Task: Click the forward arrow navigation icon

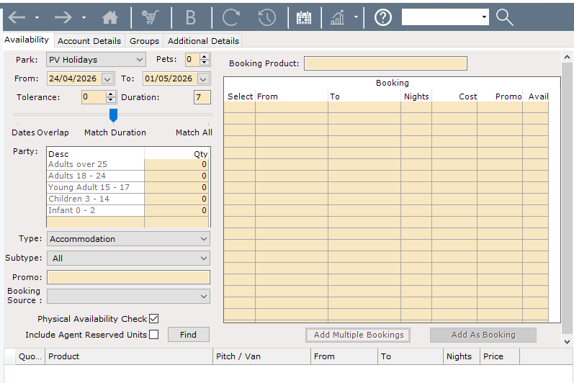Action: coord(63,17)
